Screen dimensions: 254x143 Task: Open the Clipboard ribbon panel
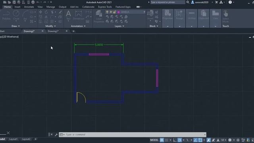point(204,18)
